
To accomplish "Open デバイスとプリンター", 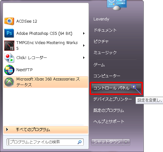I will click(112, 99).
